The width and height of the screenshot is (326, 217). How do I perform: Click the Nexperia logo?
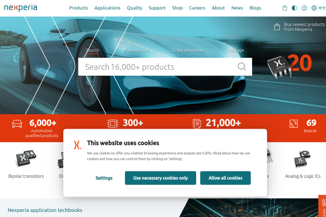click(21, 8)
